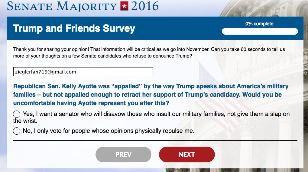Focus the email address input field
The height and width of the screenshot is (172, 308).
[83, 72]
